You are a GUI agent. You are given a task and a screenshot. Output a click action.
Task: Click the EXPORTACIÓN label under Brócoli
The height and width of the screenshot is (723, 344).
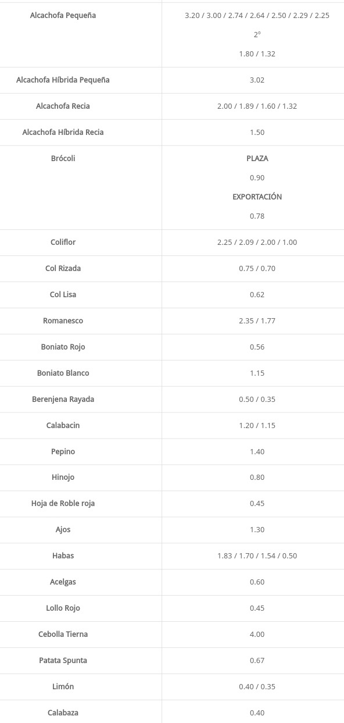[257, 197]
